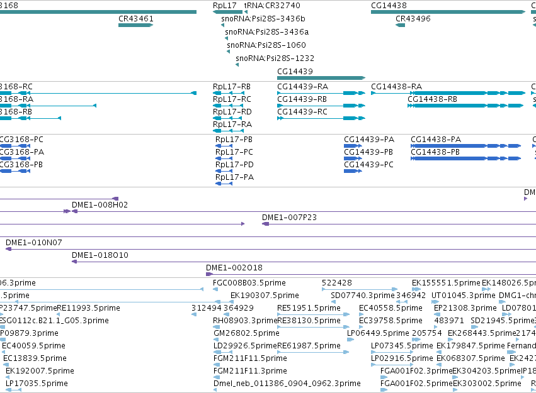Click protein RpL17-PA label
Viewport: 536px width, 393px height.
[x=234, y=177]
